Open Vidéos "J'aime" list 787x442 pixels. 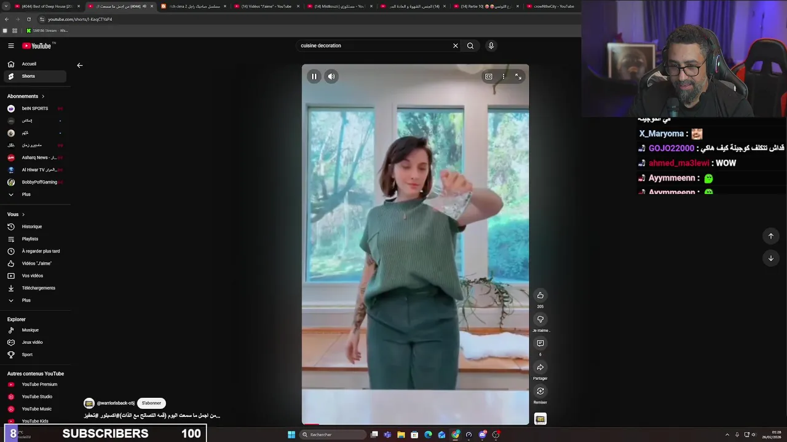point(35,263)
